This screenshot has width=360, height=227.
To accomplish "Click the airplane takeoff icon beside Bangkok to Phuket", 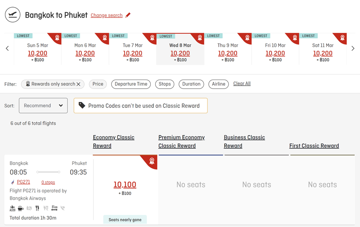I will [13, 15].
